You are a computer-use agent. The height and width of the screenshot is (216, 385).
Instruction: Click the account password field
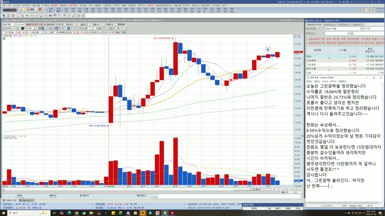[21, 24]
